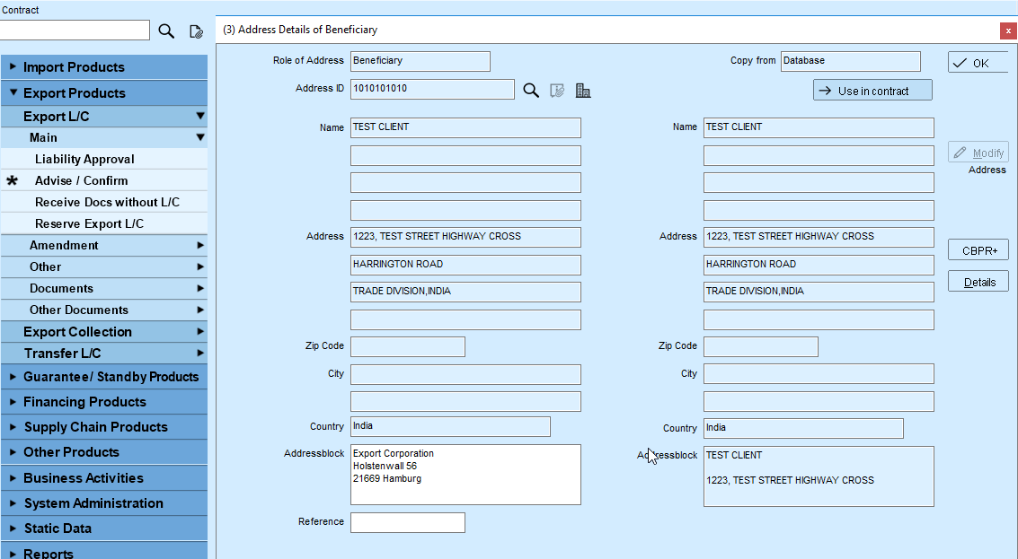
Task: Click the left HARRINGTON ROAD field
Action: (465, 265)
